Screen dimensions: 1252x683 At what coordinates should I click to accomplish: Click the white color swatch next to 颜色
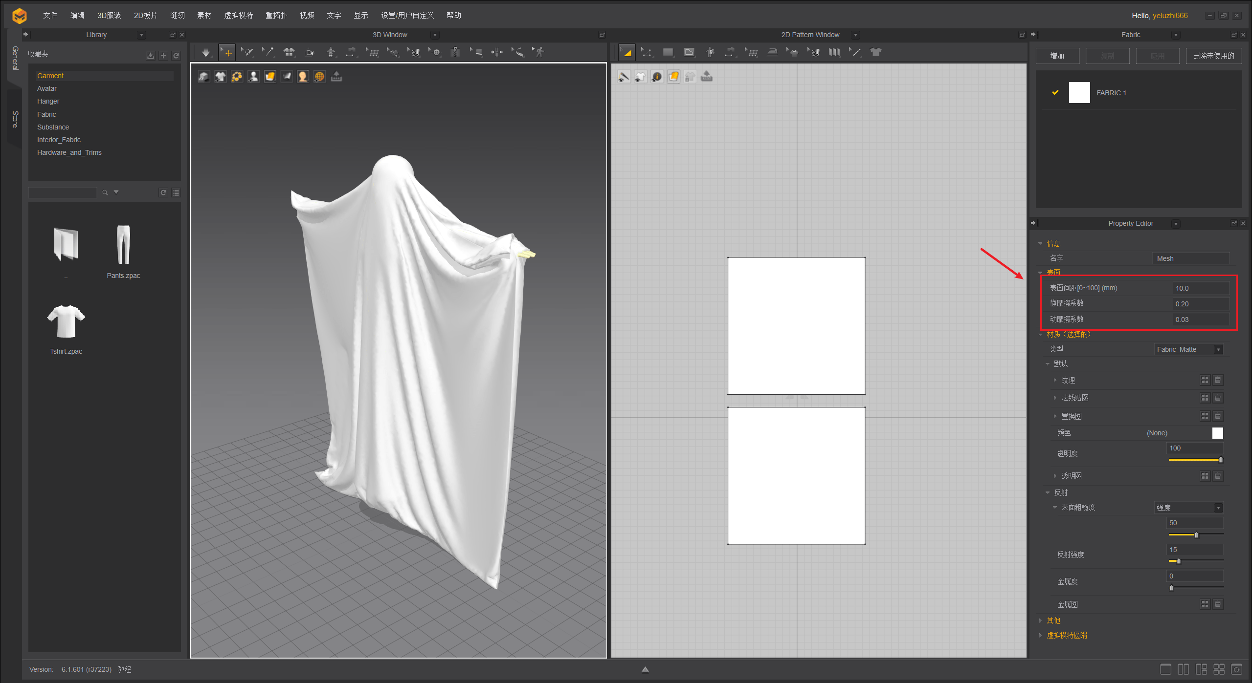coord(1217,433)
